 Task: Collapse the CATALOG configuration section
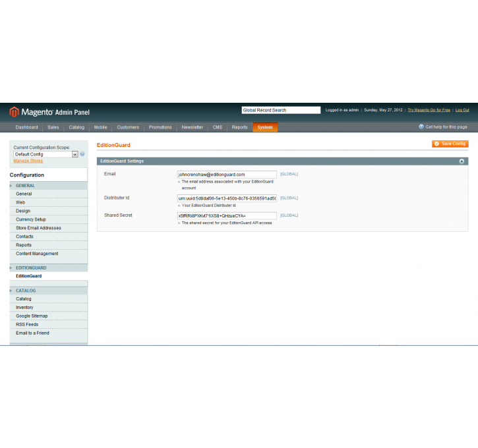pyautogui.click(x=49, y=291)
